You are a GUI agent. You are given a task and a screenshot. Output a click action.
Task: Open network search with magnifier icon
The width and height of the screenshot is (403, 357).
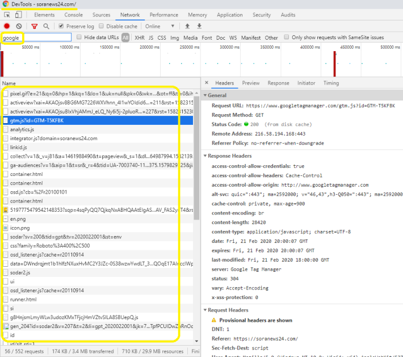(46, 26)
